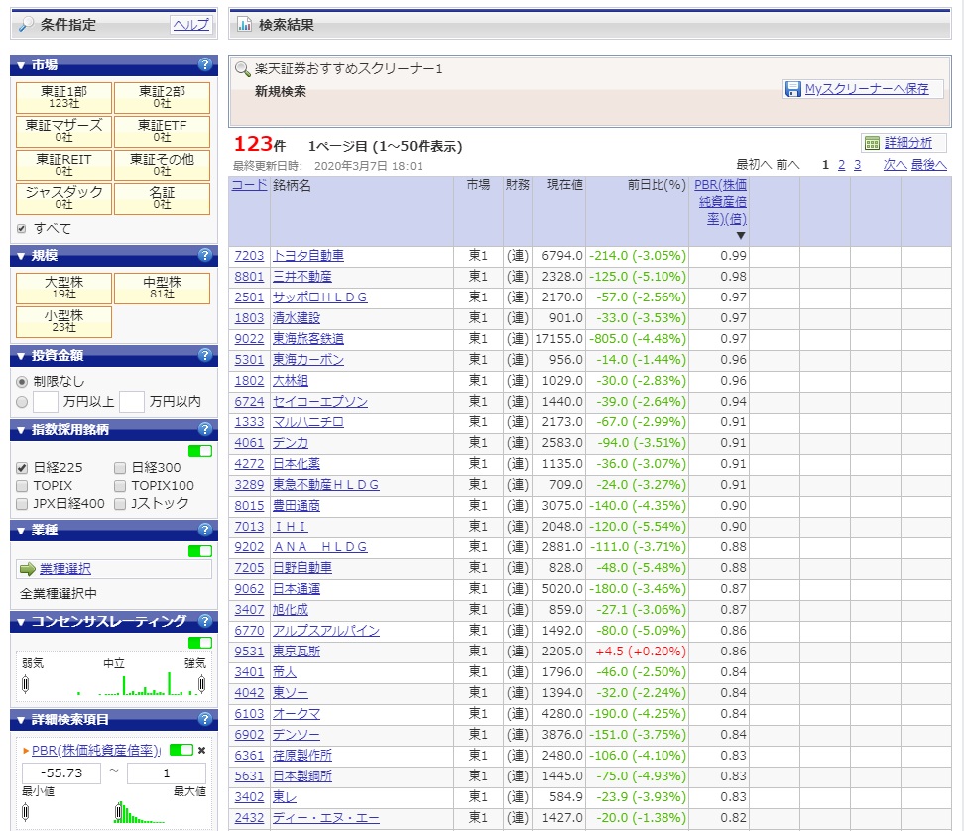Go to page 2 of results
The height and width of the screenshot is (831, 964).
coord(841,165)
